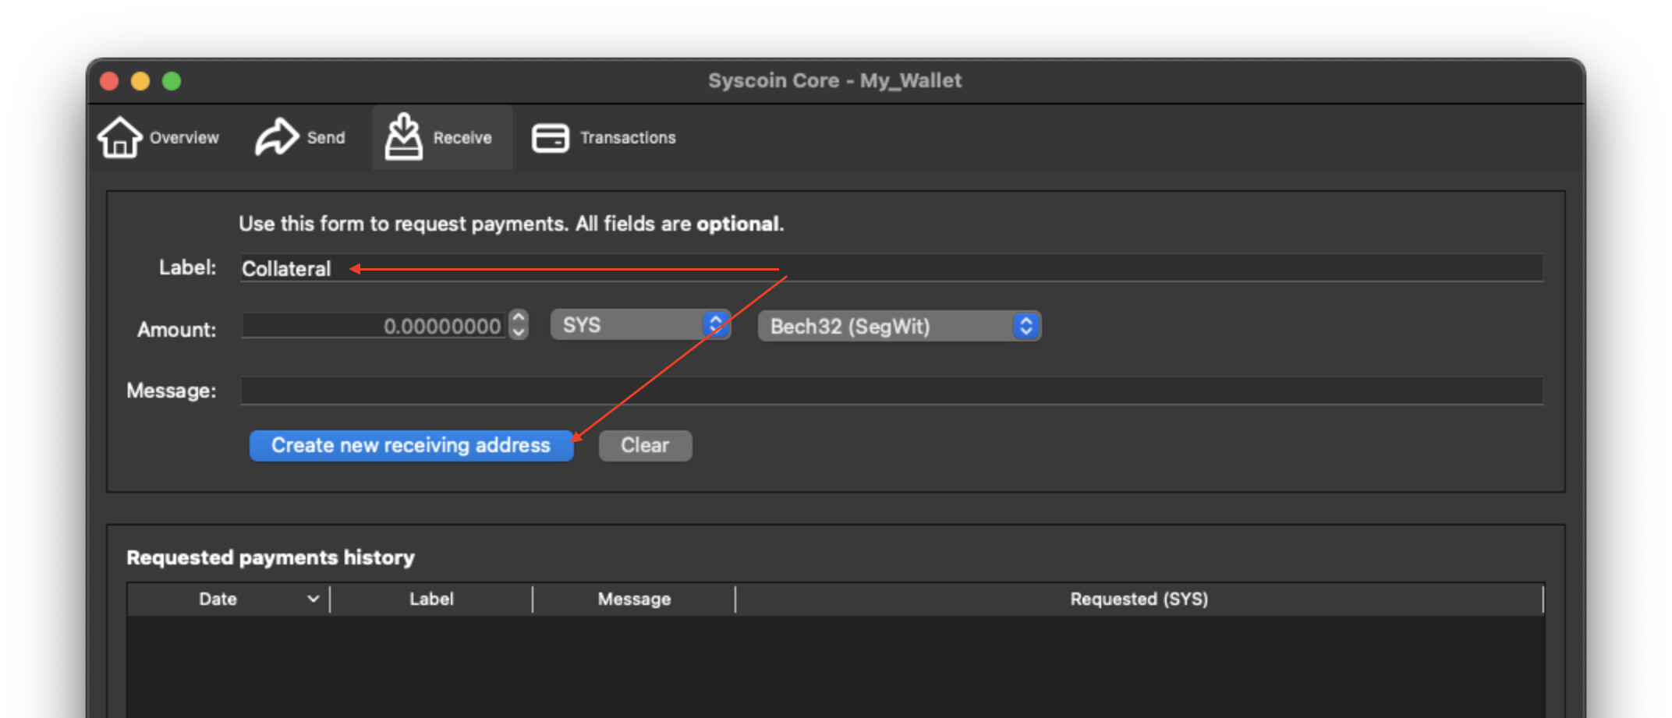Switch to the Receive tab

(x=442, y=137)
